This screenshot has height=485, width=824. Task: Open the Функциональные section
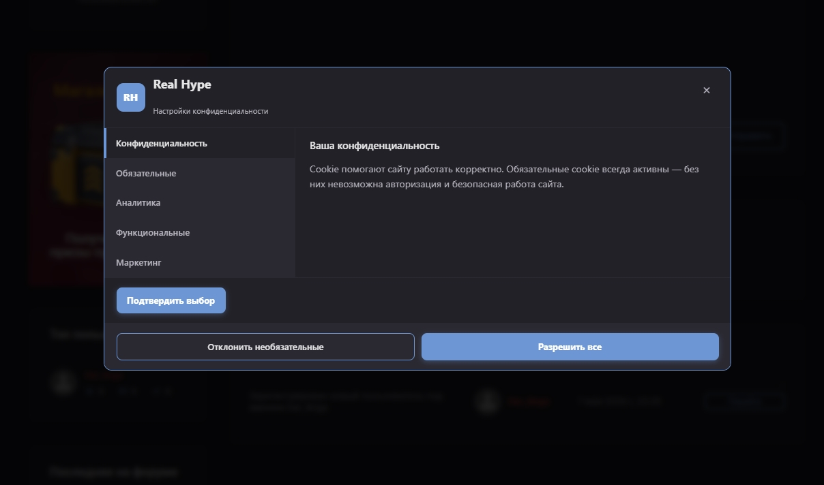(200, 233)
